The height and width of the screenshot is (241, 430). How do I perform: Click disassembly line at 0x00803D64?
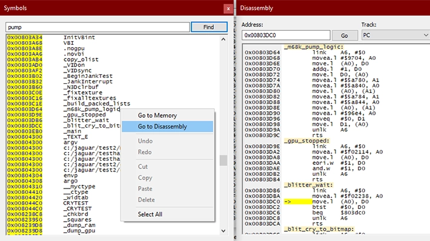pyautogui.click(x=305, y=53)
